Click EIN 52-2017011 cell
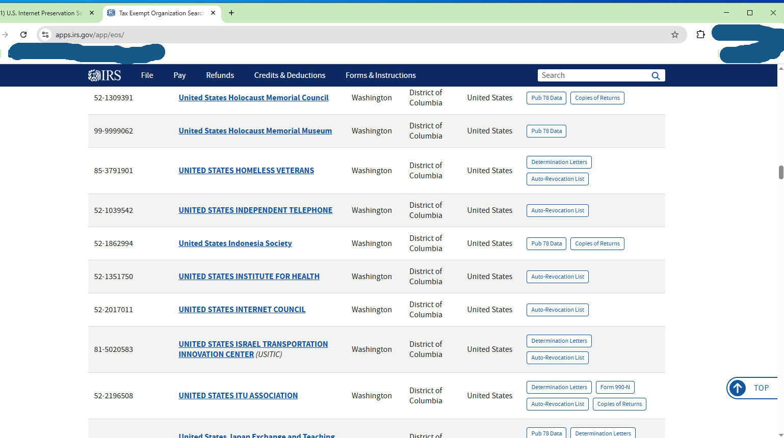Viewport: 784px width, 438px height. [x=113, y=310]
